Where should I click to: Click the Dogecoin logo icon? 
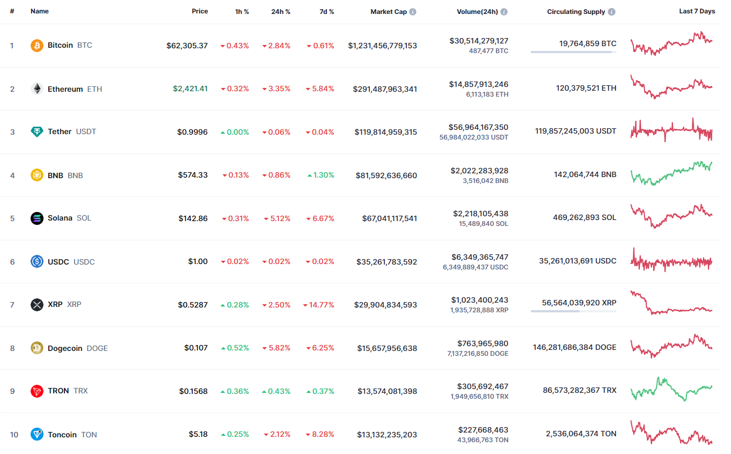click(37, 348)
